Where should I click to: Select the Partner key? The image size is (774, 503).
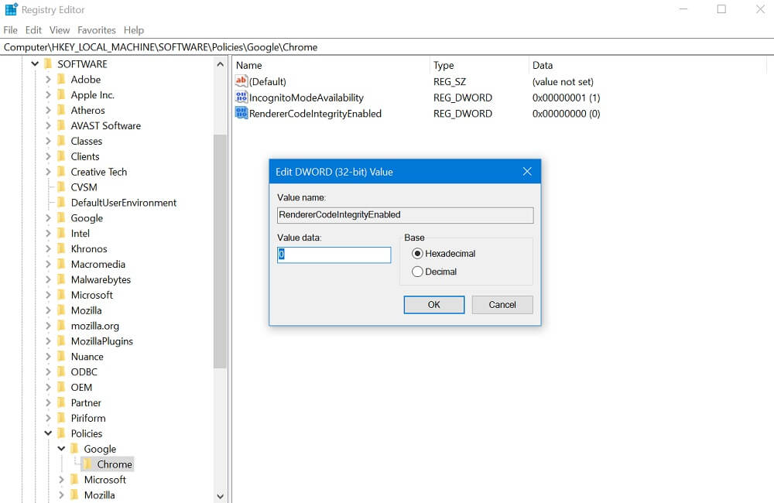86,402
